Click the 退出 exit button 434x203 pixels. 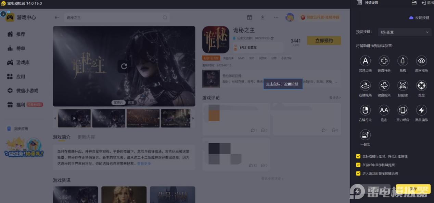(x=427, y=3)
